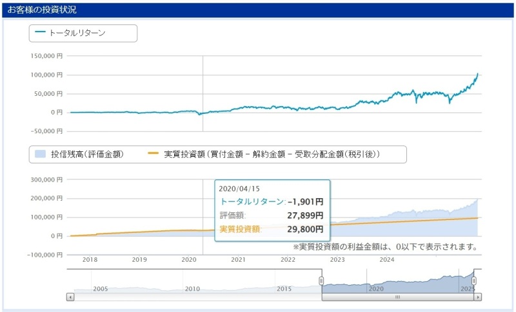Select the 2005 area in the navigator
Viewport: 516px width, 312px height.
pos(99,289)
